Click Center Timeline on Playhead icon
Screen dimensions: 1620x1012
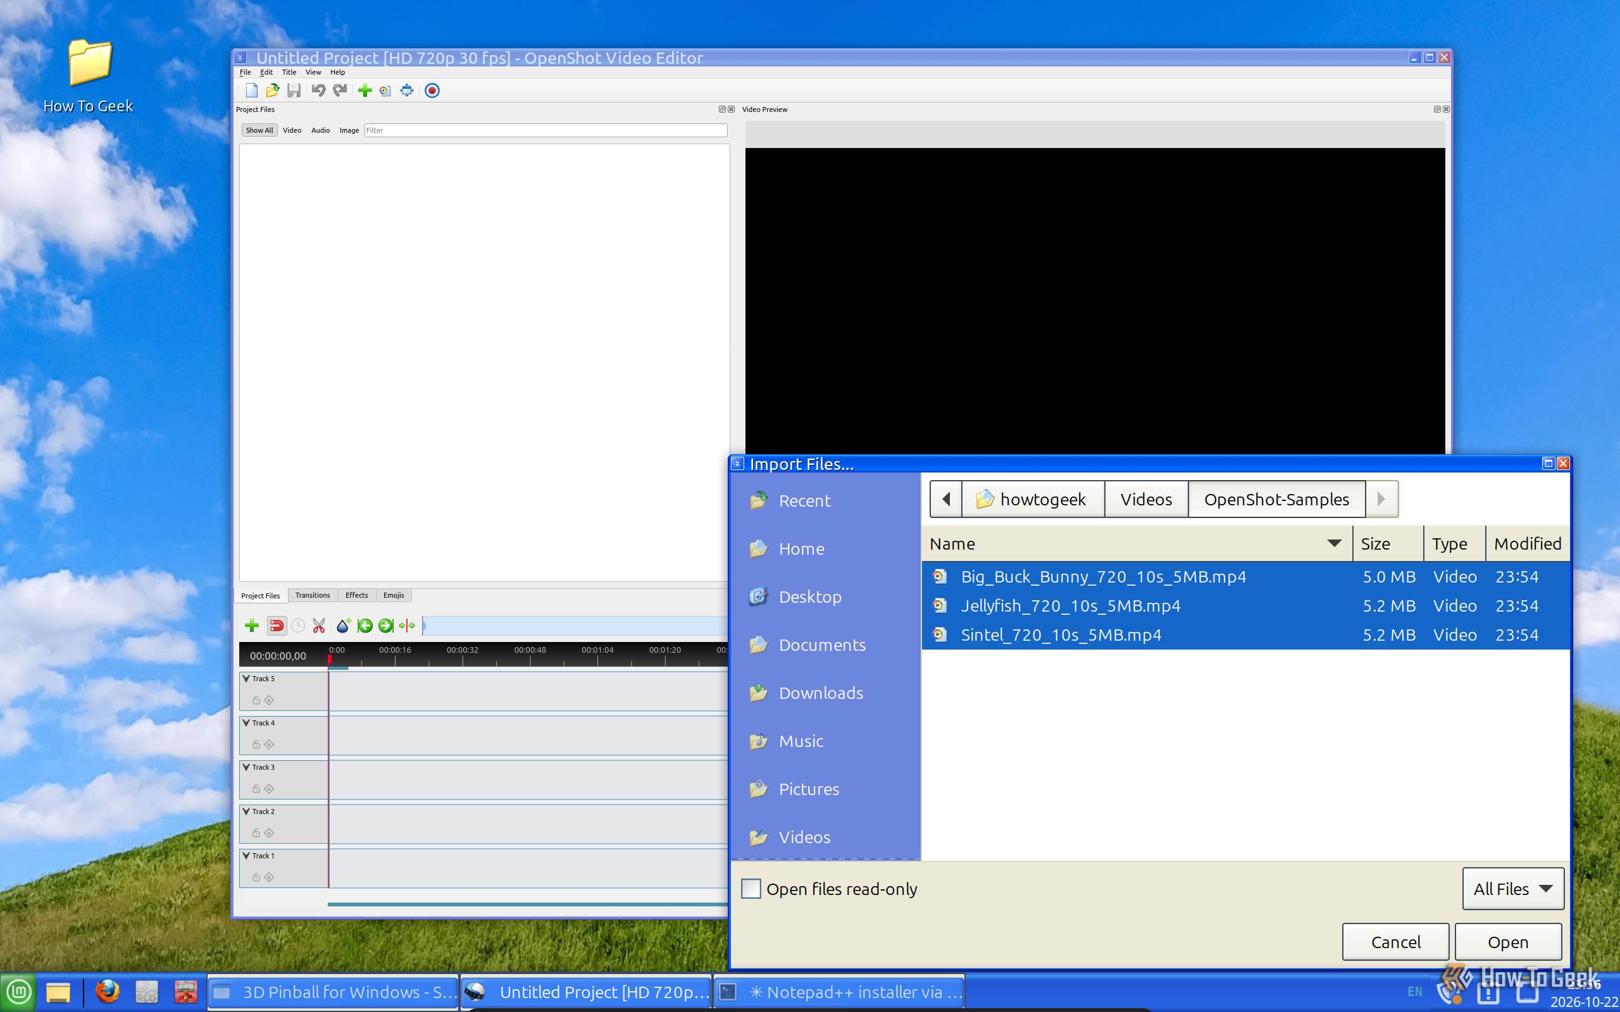click(x=407, y=626)
